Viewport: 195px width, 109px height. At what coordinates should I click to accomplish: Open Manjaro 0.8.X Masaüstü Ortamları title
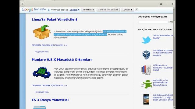point(62,60)
